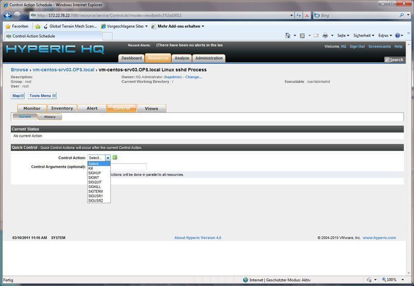Click the Bing search input box
414x286 pixels.
pyautogui.click(x=357, y=16)
